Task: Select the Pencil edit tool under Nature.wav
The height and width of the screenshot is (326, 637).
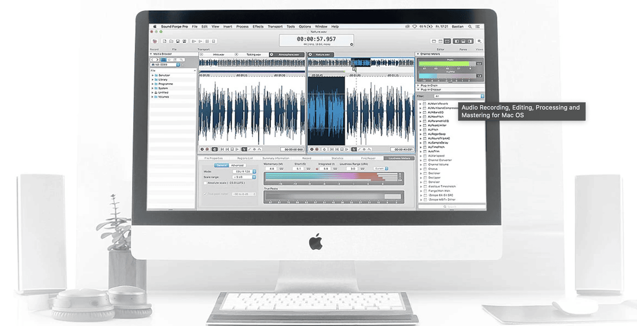Action: [x=359, y=150]
